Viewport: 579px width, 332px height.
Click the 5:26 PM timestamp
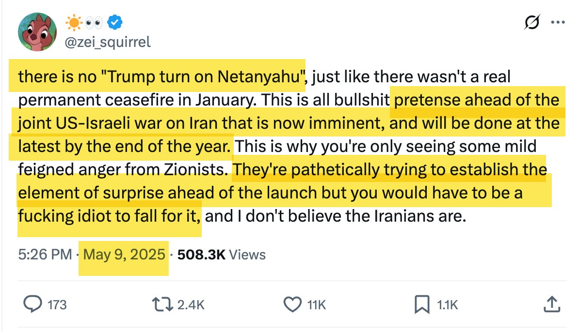pos(45,255)
